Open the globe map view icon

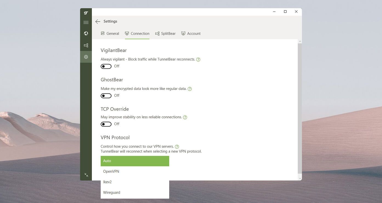pos(86,33)
